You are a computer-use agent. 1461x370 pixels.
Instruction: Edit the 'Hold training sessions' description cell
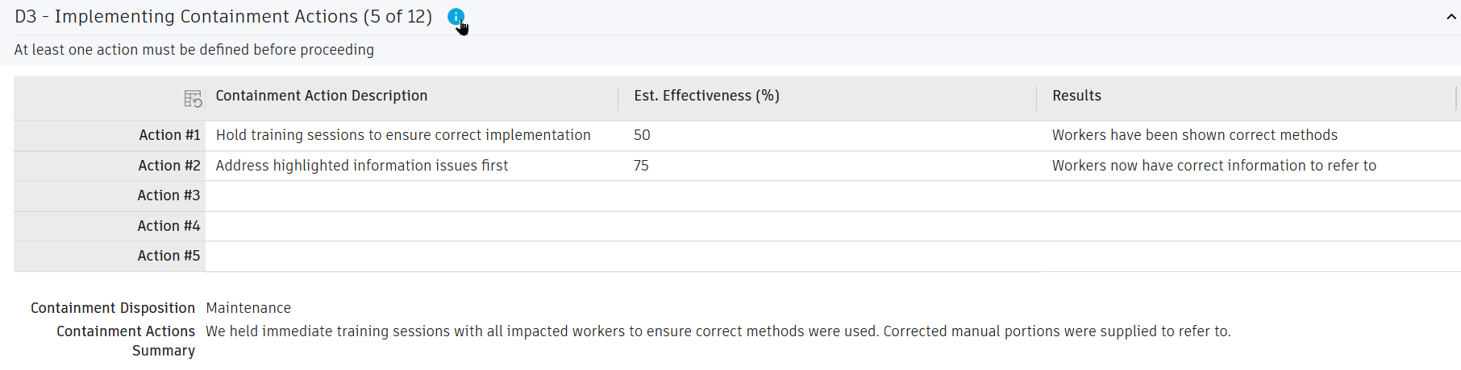[x=403, y=135]
